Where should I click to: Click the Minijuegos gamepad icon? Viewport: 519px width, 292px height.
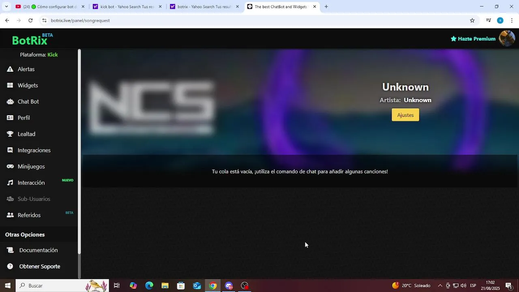pyautogui.click(x=10, y=167)
